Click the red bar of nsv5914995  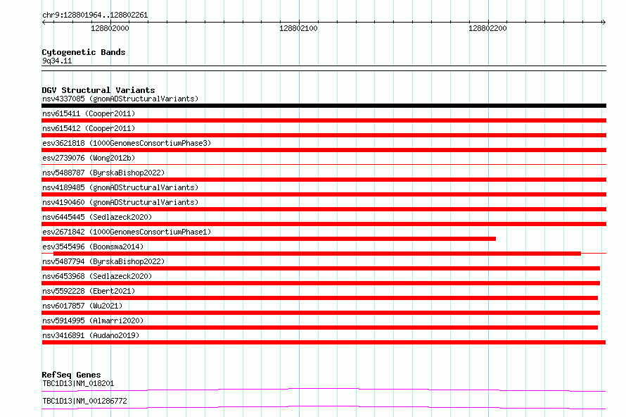click(x=320, y=328)
